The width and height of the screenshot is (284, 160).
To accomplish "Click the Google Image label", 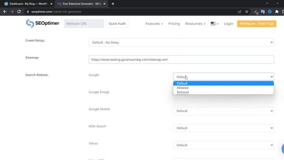I will pyautogui.click(x=99, y=92).
